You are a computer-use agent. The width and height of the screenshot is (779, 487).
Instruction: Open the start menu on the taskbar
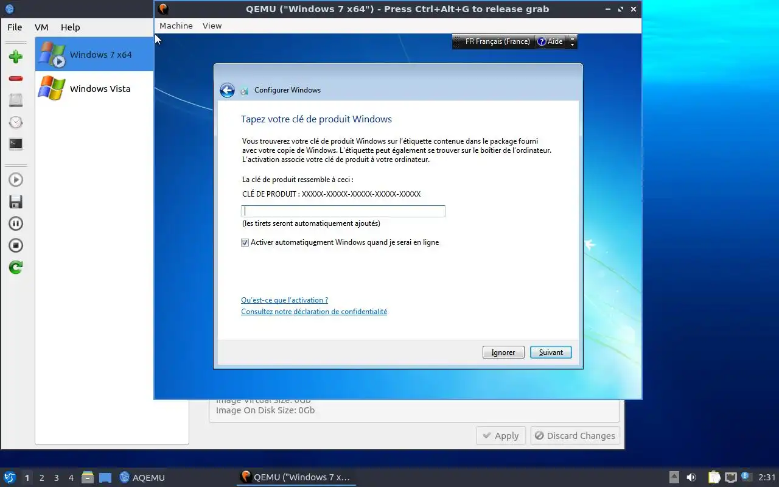(10, 477)
